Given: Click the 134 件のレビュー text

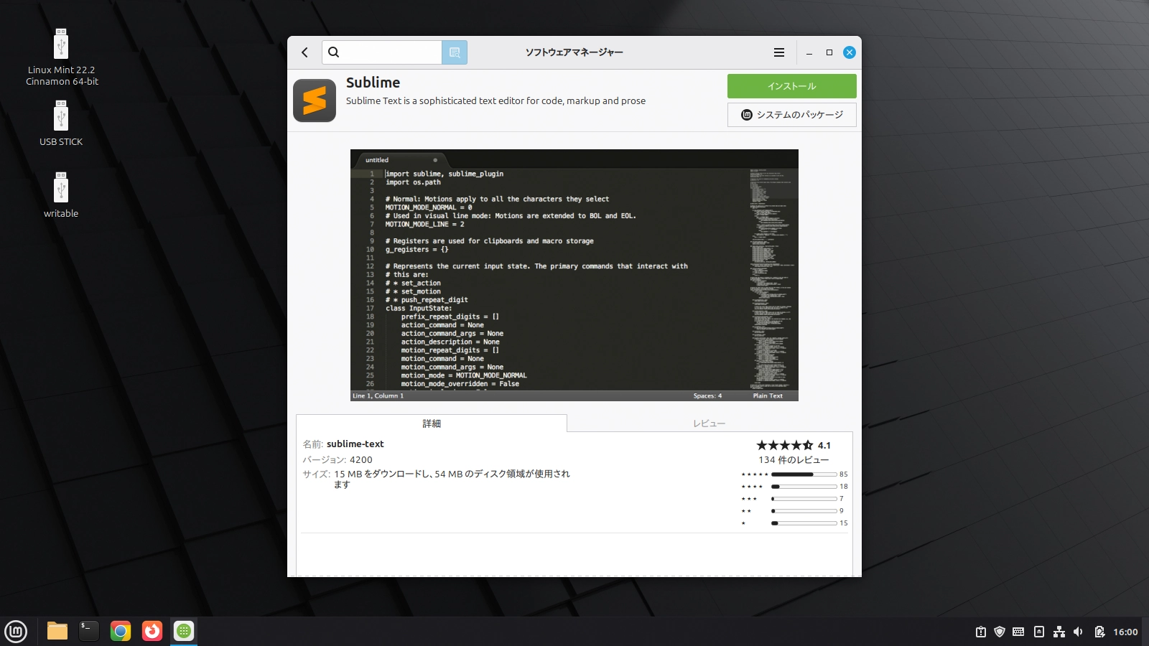Looking at the screenshot, I should pos(794,460).
